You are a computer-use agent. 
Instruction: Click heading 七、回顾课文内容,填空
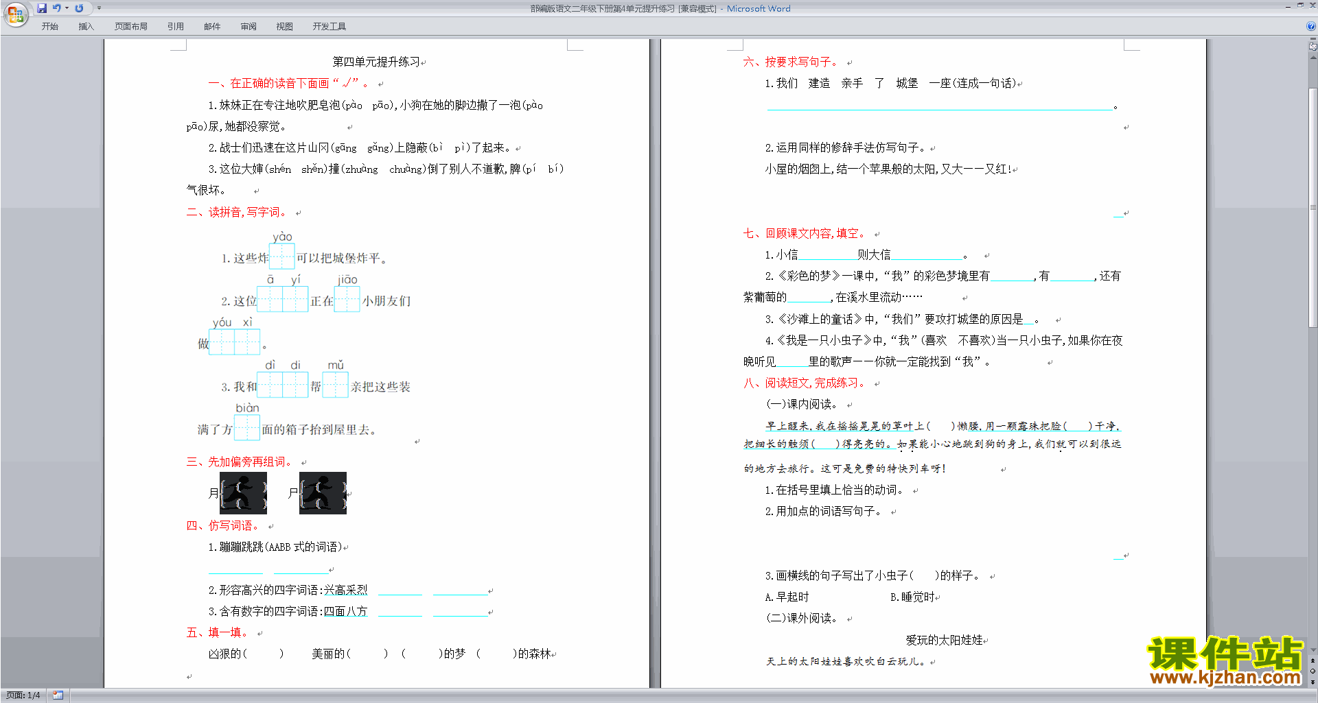click(x=805, y=233)
